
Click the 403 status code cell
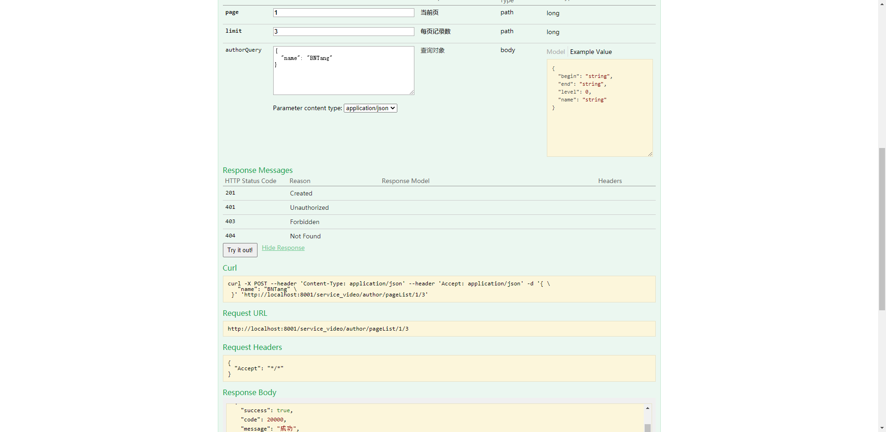[x=230, y=222]
